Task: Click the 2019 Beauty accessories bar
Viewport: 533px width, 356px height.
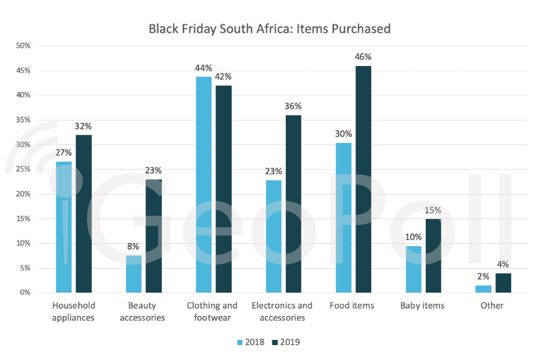Action: [154, 236]
